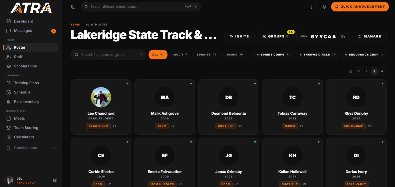Image resolution: width=395 pixels, height=187 pixels.
Task: Filter roster by Sprints
Action: (207, 55)
